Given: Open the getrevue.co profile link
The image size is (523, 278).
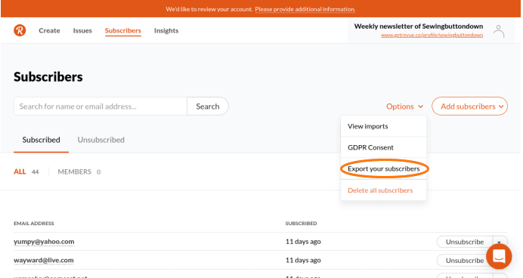Looking at the screenshot, I should tap(432, 35).
